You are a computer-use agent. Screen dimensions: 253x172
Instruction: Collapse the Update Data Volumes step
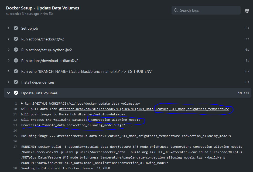tap(8, 92)
